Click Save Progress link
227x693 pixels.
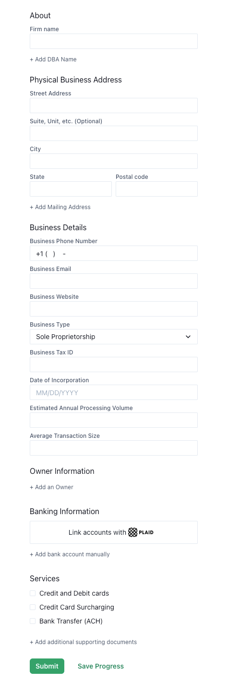coord(101,666)
